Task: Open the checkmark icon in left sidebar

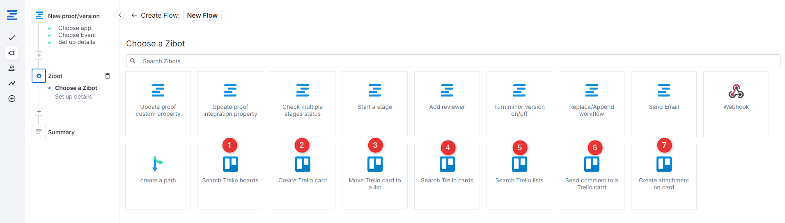Action: [12, 38]
